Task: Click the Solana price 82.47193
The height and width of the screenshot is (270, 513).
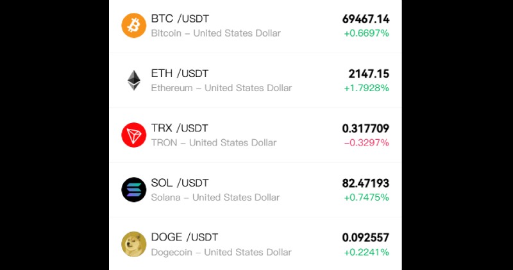Action: tap(366, 183)
